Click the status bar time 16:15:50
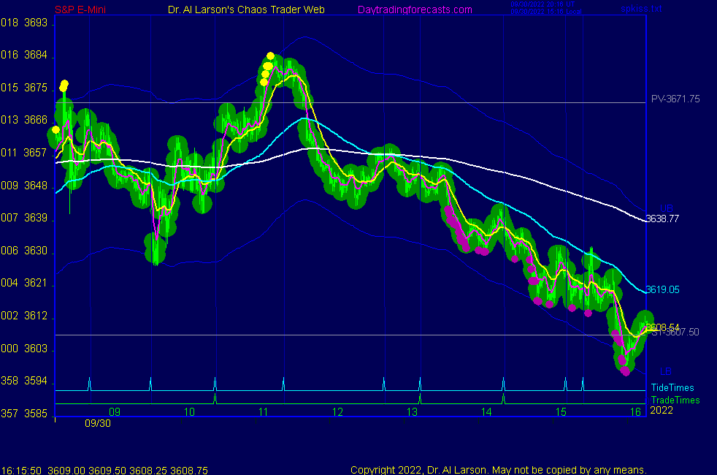Image resolution: width=717 pixels, height=475 pixels. click(21, 471)
